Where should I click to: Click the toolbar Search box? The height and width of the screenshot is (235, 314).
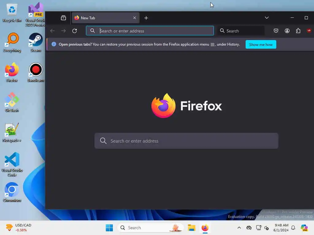click(x=241, y=31)
